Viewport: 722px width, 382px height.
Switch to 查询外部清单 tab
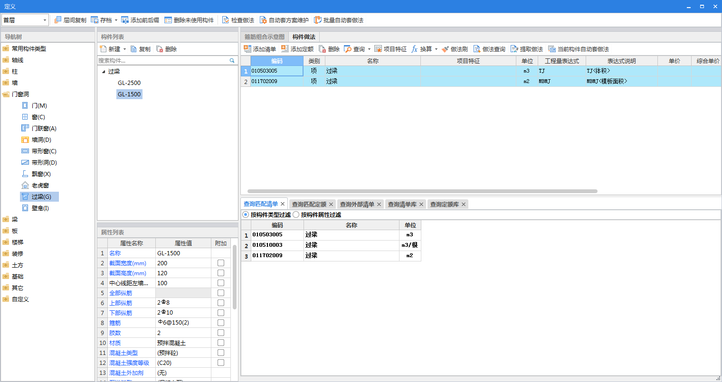(357, 204)
